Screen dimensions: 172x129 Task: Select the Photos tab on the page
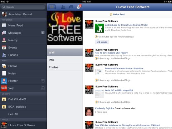65,67
